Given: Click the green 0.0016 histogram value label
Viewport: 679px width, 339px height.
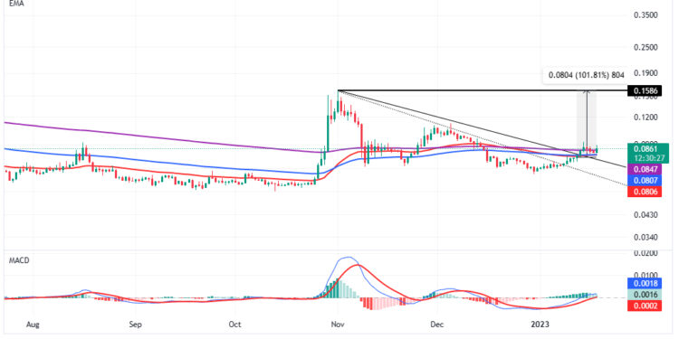Looking at the screenshot, I should pyautogui.click(x=646, y=295).
